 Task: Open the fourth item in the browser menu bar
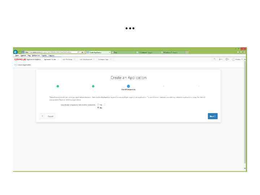pos(36,56)
